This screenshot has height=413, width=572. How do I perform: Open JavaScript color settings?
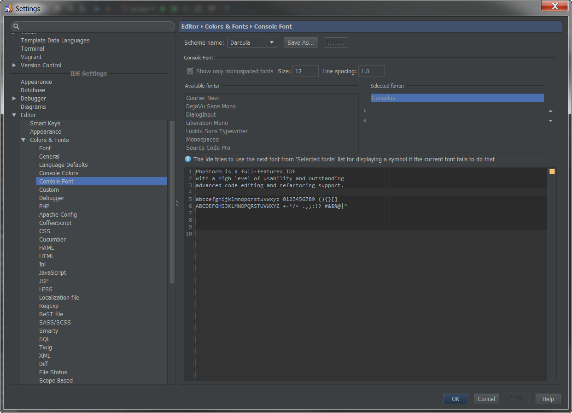[x=53, y=273]
